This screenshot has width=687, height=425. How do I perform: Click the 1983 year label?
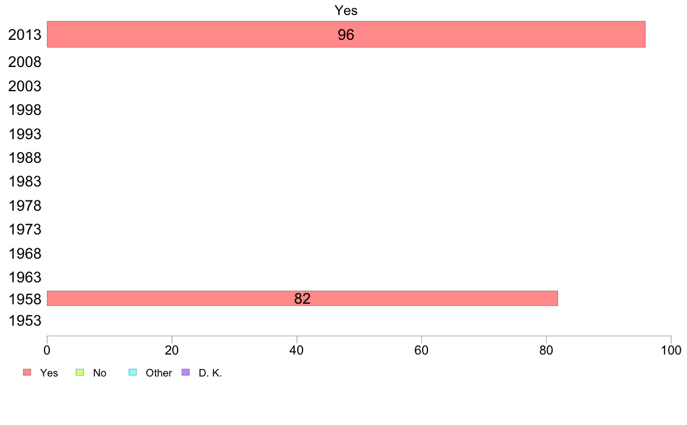click(x=25, y=182)
